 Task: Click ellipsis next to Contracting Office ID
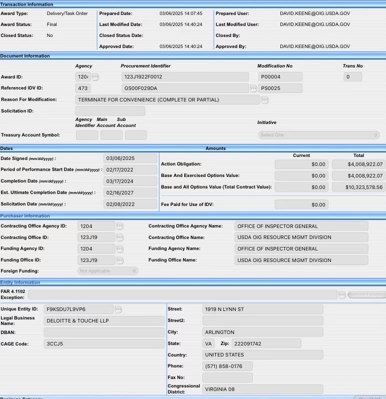click(120, 237)
